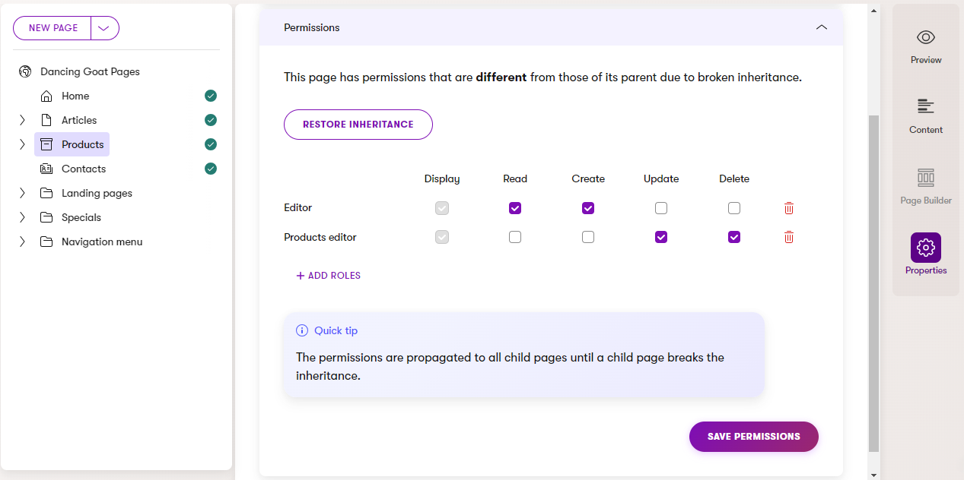Select Contacts page in tree
Screen dimensions: 964x480
pyautogui.click(x=84, y=169)
